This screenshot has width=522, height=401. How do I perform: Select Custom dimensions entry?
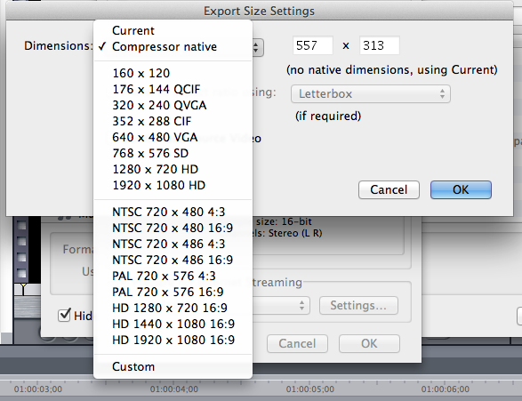tap(173, 366)
